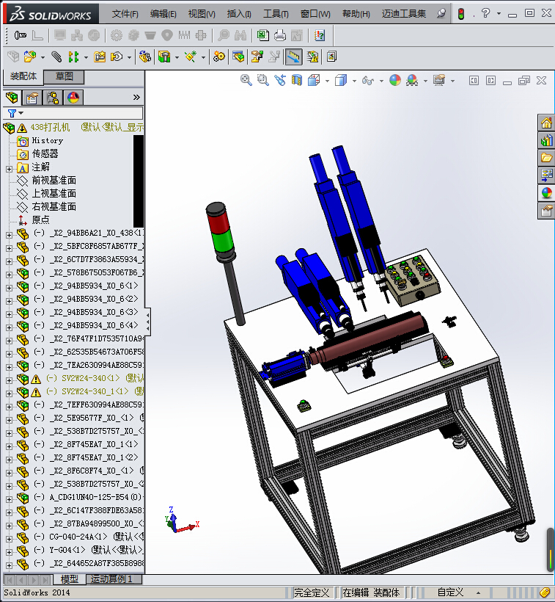Open the Design Library task pane icon
This screenshot has height=602, width=555.
[x=546, y=140]
